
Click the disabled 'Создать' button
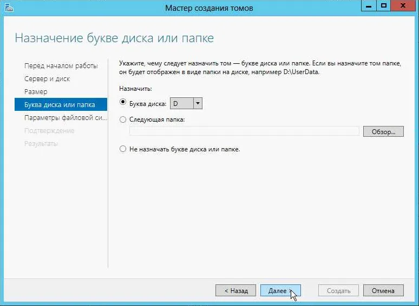pyautogui.click(x=338, y=290)
